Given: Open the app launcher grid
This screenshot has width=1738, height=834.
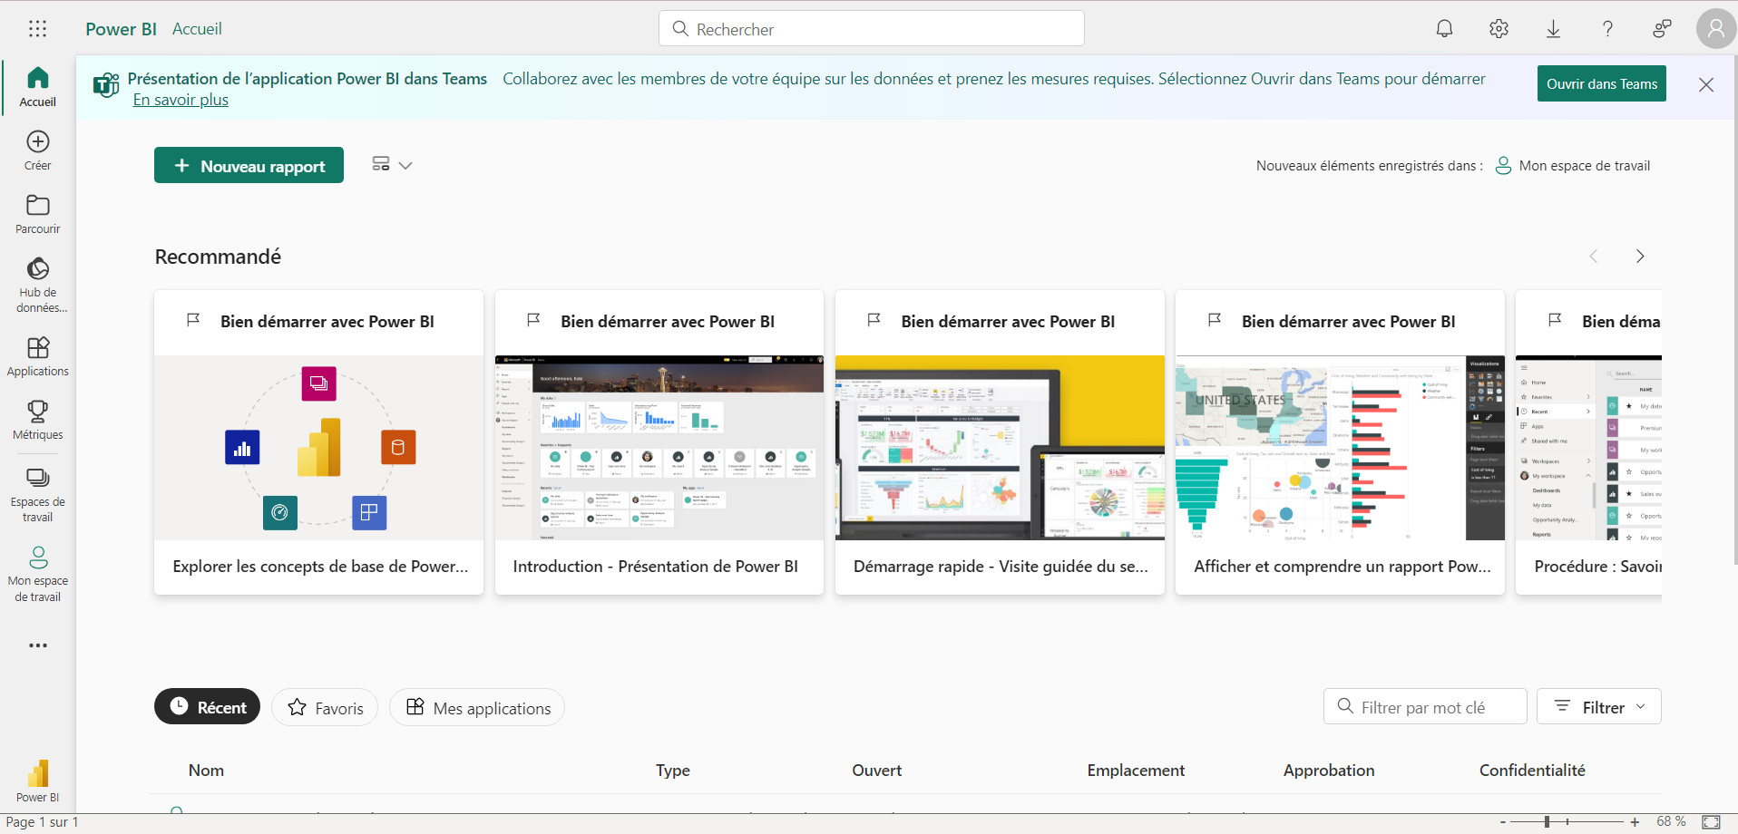Looking at the screenshot, I should pyautogui.click(x=37, y=29).
